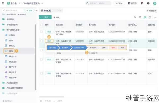
Task: Toggle the highlighted display settings icon
Action: pos(145,17)
